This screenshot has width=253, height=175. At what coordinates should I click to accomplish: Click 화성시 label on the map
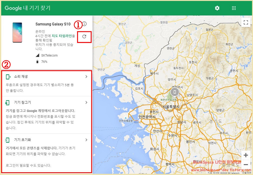point(154,149)
